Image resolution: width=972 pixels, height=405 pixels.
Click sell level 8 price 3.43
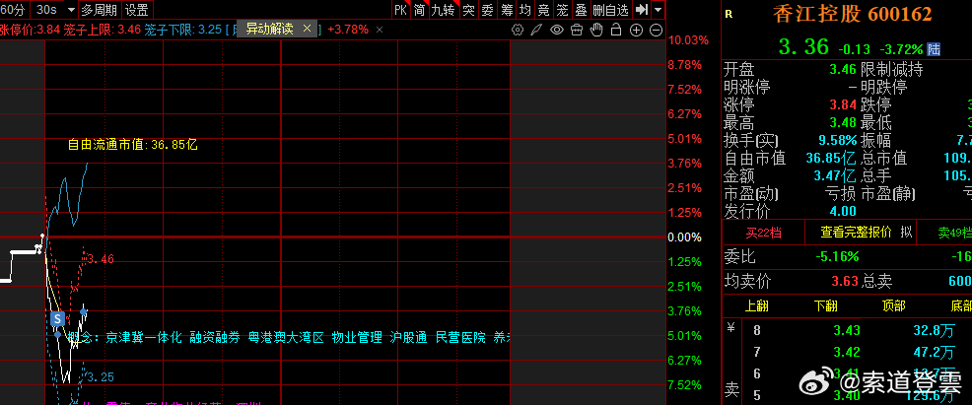pos(846,331)
